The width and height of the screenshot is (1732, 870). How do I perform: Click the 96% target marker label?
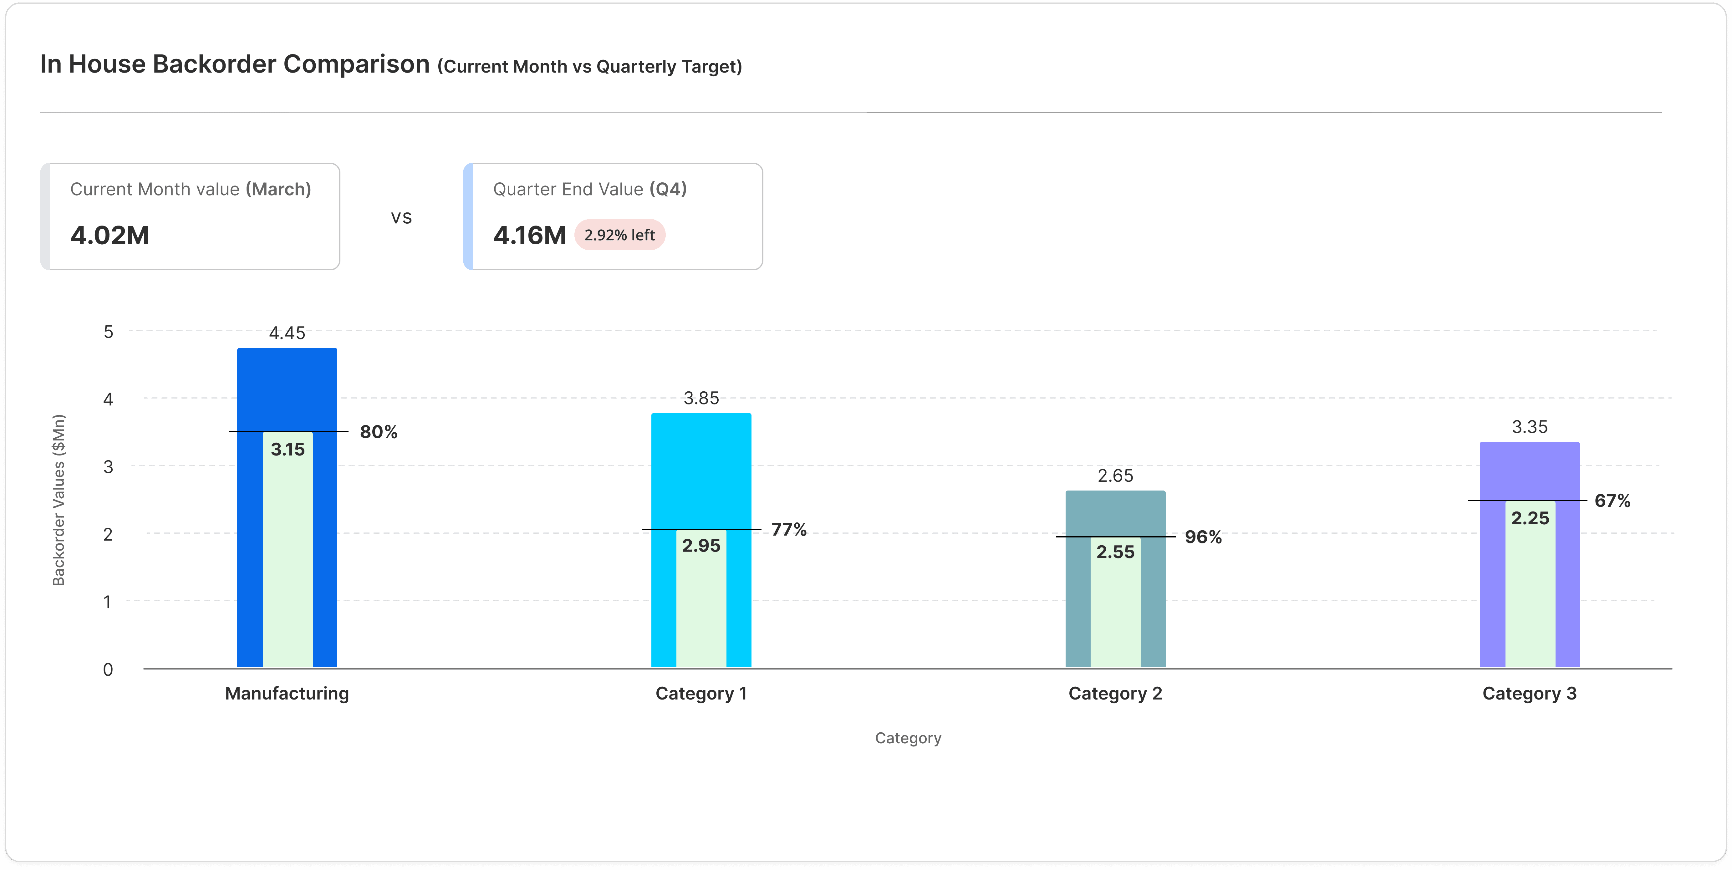1203,537
